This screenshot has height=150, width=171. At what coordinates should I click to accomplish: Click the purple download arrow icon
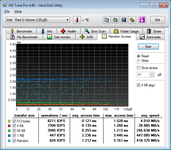142,20
